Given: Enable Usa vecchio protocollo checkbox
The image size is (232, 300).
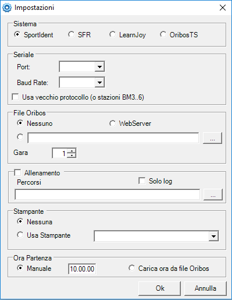Looking at the screenshot, I should (15, 97).
